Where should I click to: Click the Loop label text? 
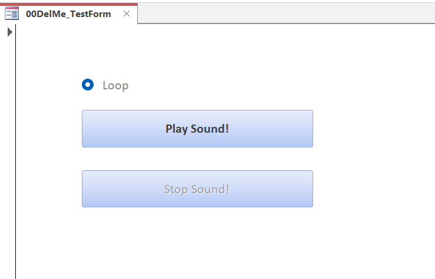tap(115, 86)
